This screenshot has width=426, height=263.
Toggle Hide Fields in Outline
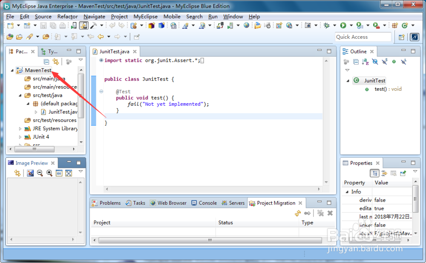375,62
